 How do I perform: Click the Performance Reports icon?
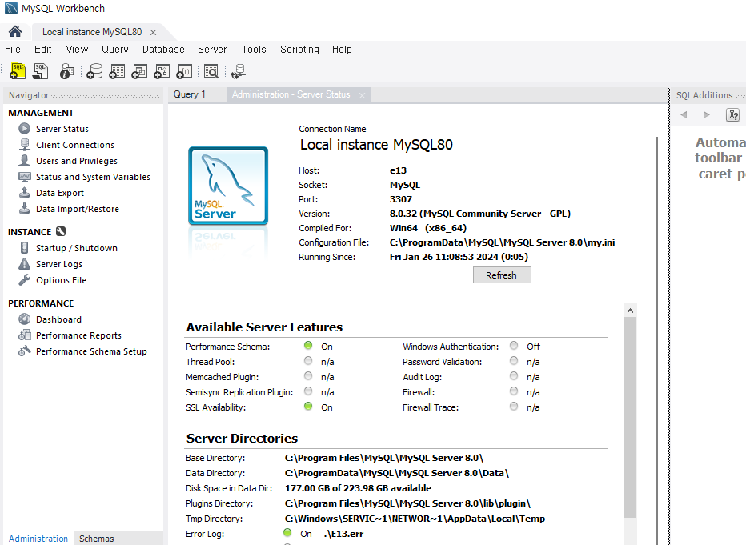(x=24, y=335)
